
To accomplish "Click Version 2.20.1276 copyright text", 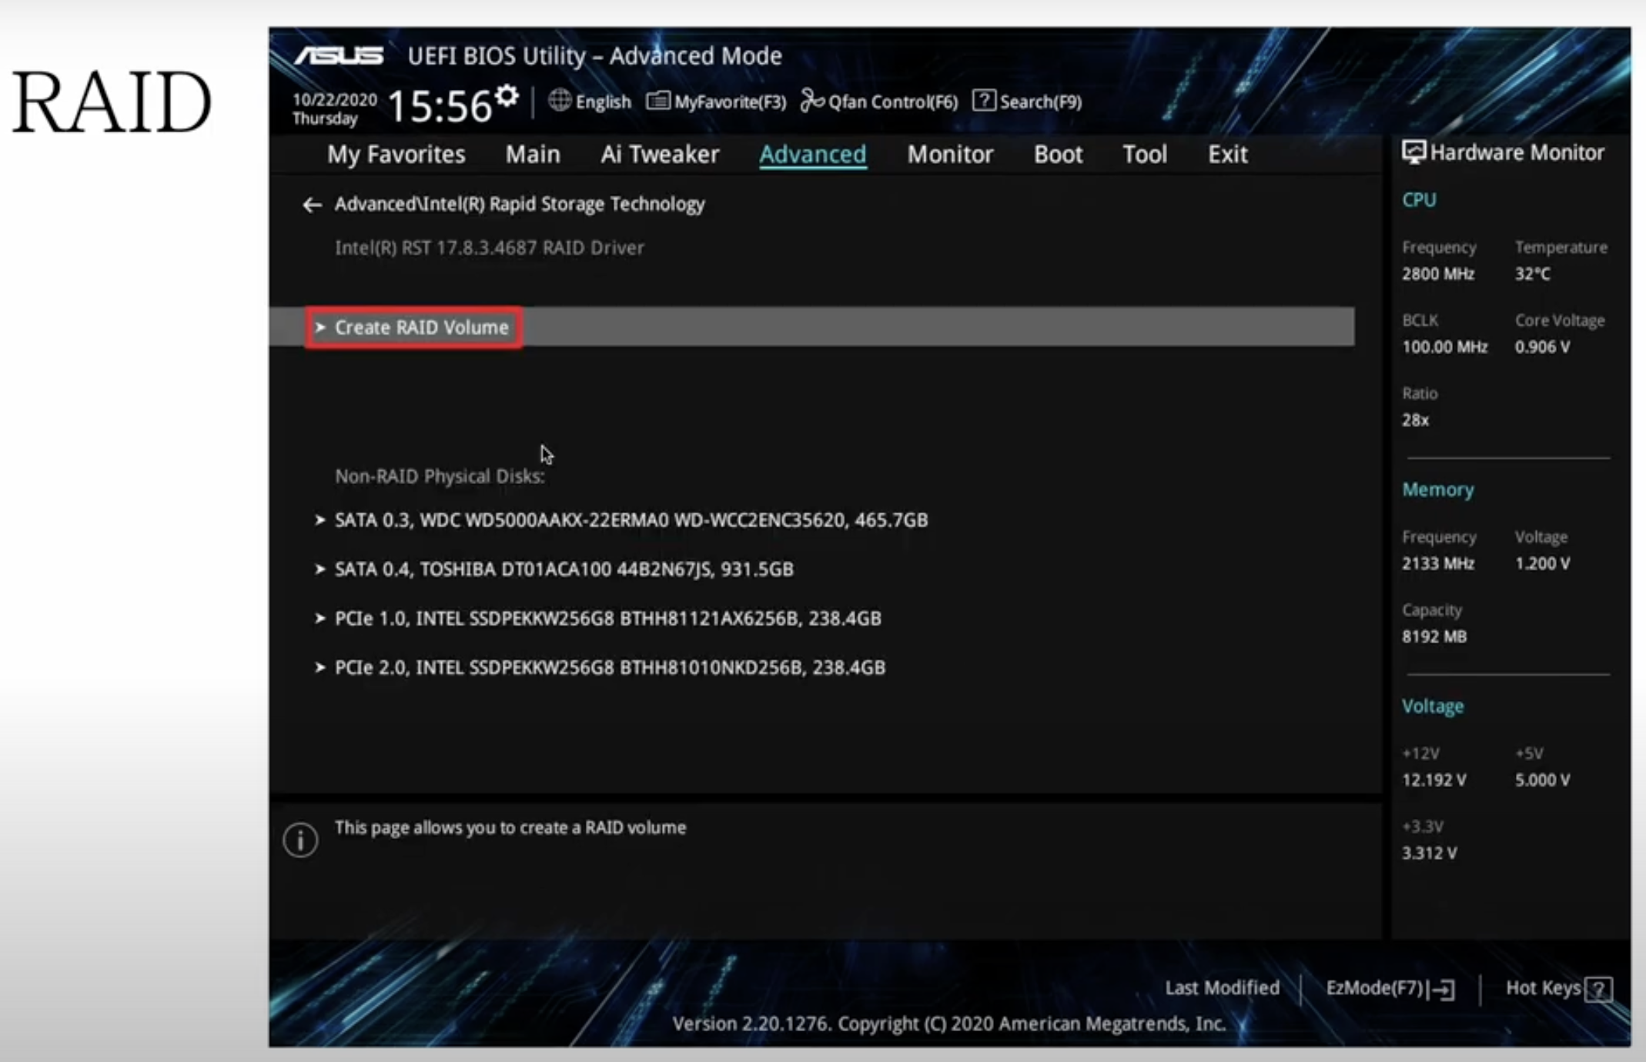I will [948, 1024].
